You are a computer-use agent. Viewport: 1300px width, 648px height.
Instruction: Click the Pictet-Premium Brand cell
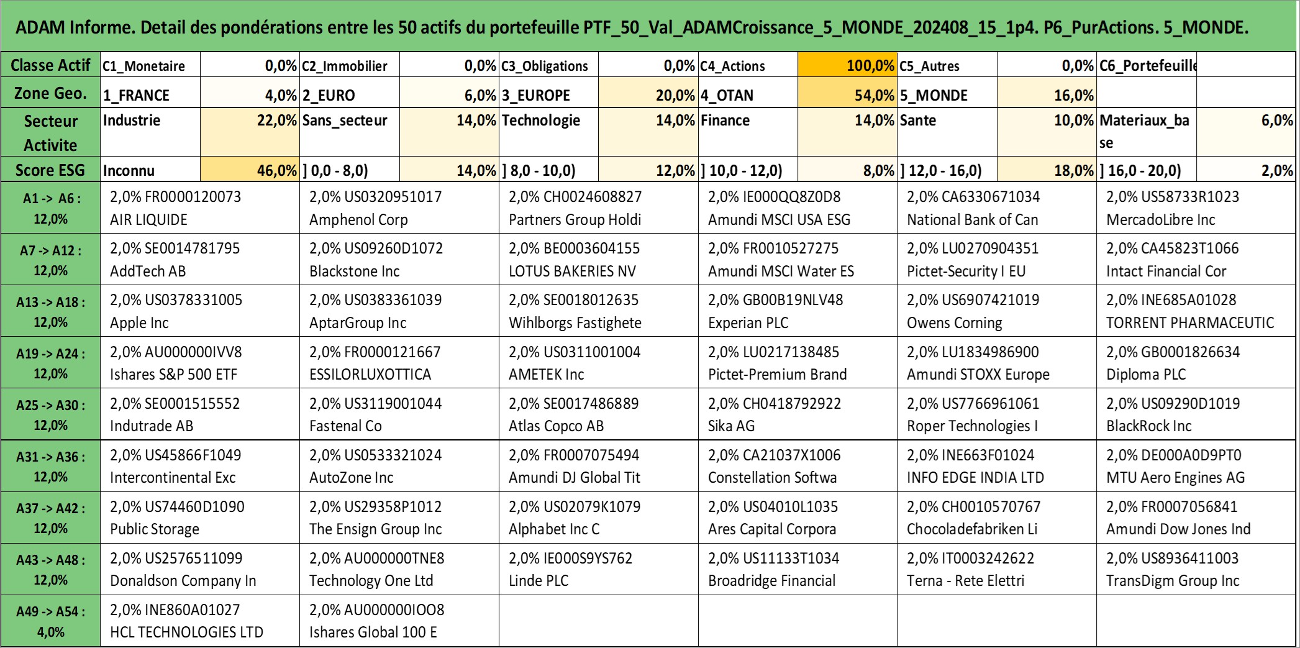[798, 363]
